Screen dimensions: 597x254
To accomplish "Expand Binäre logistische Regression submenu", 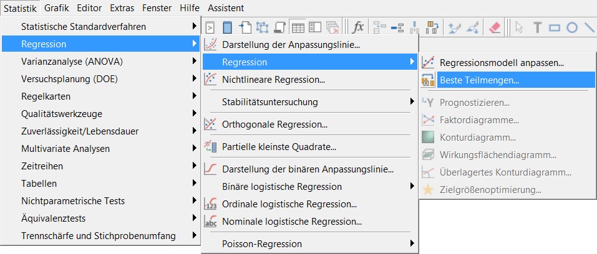I will tap(309, 187).
